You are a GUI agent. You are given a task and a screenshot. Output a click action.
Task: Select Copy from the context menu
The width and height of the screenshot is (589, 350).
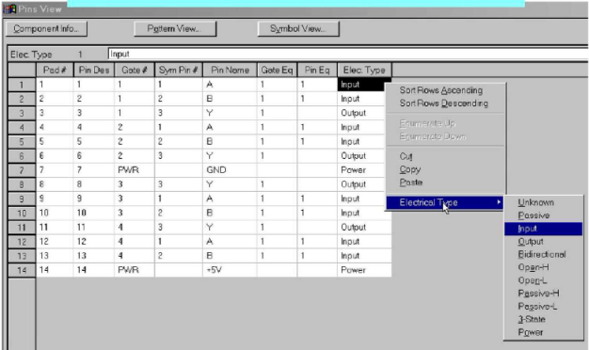point(410,169)
